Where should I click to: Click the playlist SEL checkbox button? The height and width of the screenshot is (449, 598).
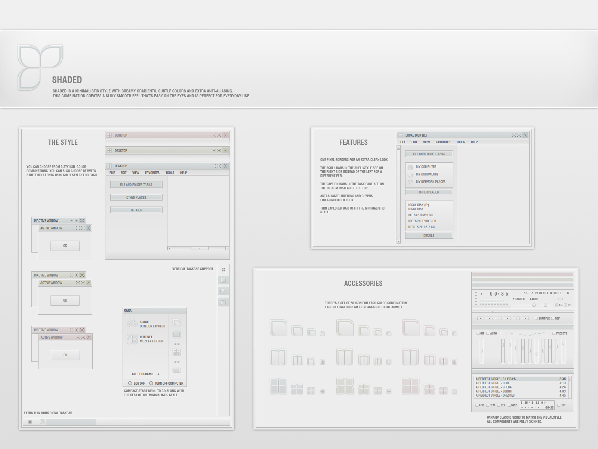499,405
